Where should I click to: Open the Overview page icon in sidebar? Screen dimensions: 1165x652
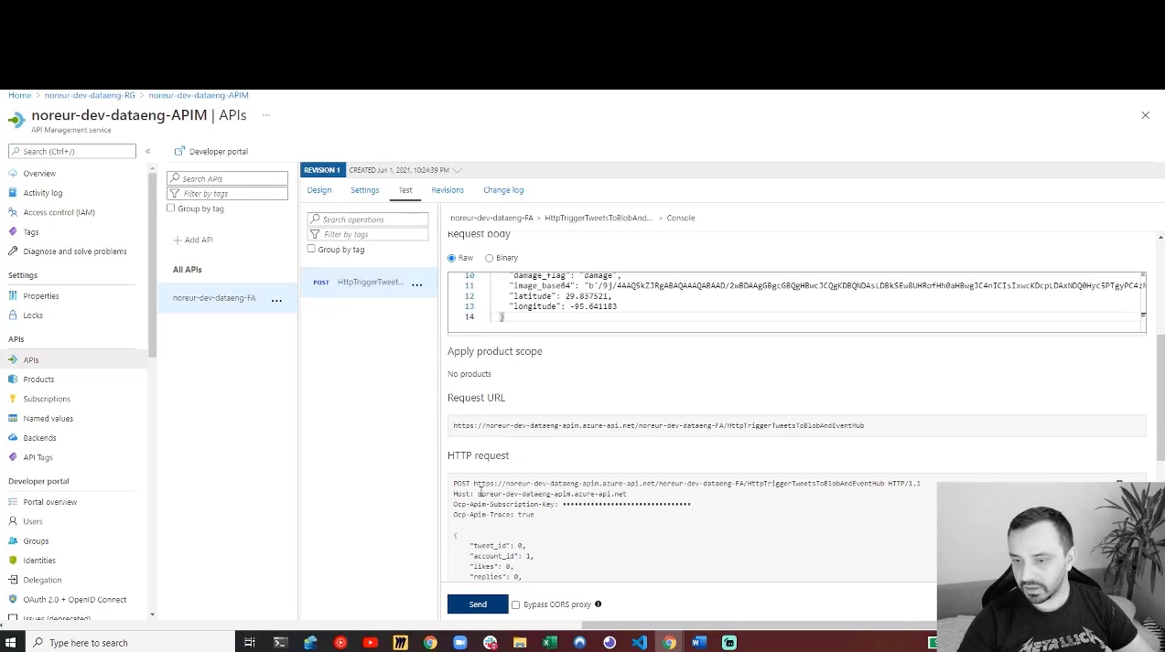pos(13,173)
